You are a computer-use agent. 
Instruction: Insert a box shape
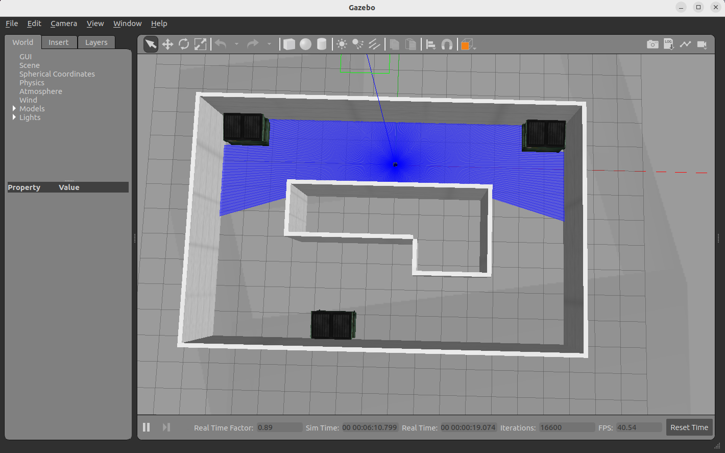(289, 44)
